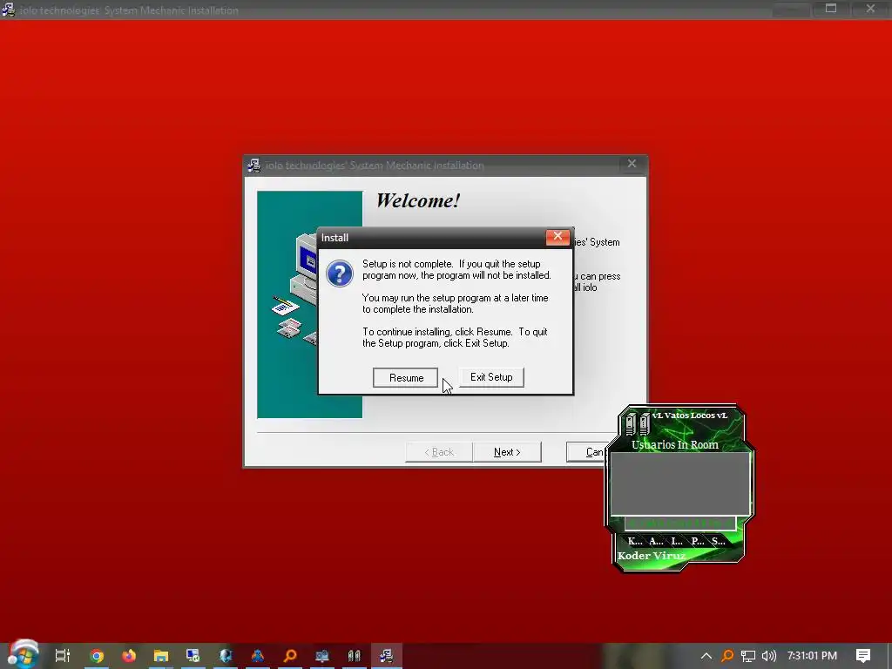Open File Explorer from taskbar
892x669 pixels.
coord(161,655)
